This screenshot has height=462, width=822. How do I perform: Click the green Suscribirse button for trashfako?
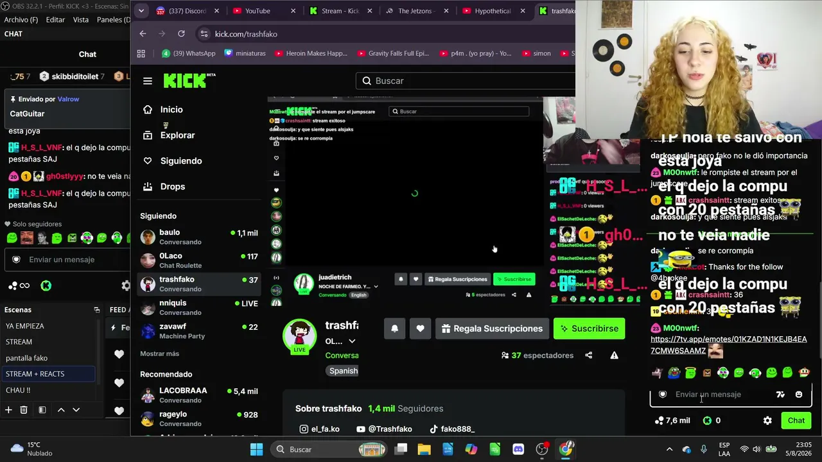[x=589, y=329]
